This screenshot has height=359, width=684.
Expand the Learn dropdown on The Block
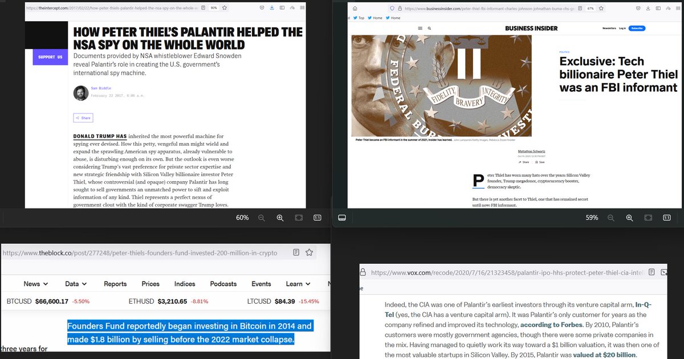tap(295, 283)
